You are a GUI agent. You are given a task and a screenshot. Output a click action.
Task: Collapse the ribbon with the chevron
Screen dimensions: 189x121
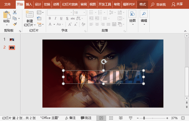coord(185,31)
